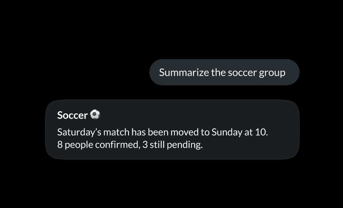Click the word "moved" in the summary
The image size is (343, 208).
click(185, 133)
